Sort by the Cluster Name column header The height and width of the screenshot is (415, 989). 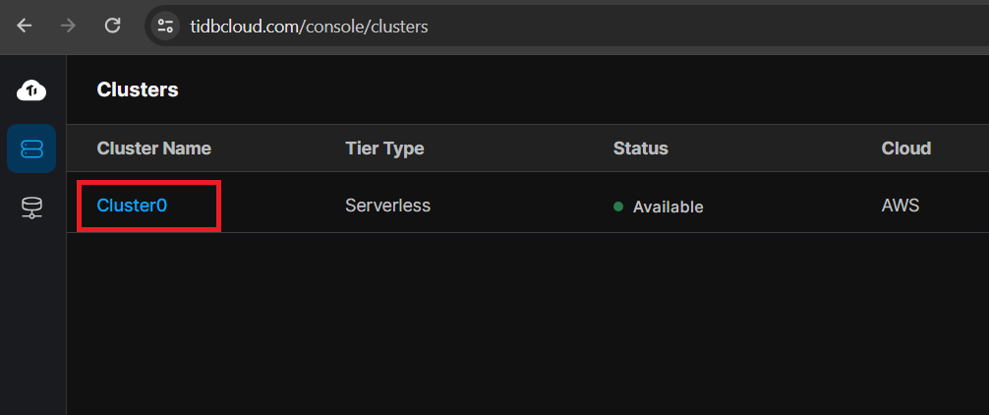(154, 148)
